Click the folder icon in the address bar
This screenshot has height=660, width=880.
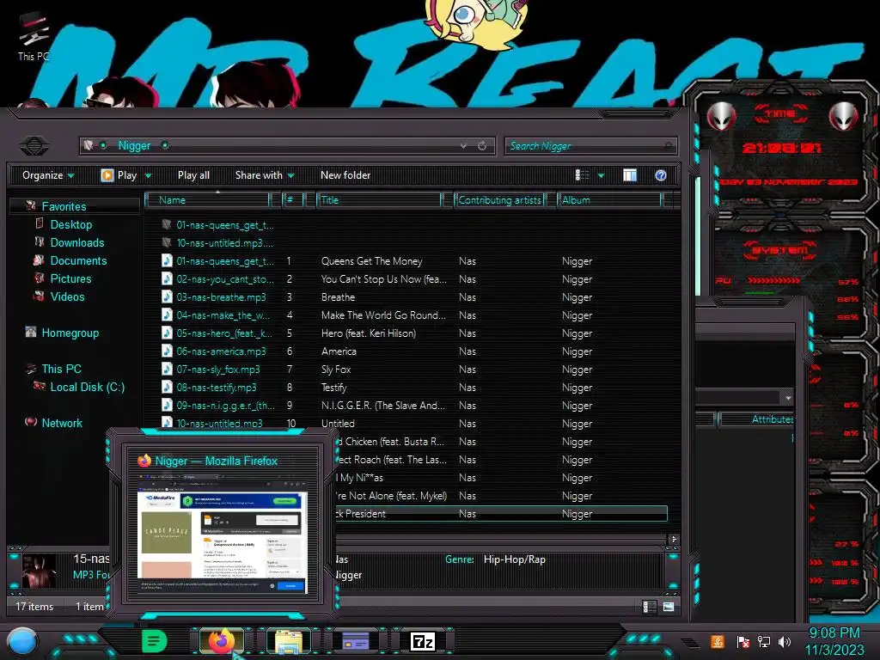tap(89, 145)
